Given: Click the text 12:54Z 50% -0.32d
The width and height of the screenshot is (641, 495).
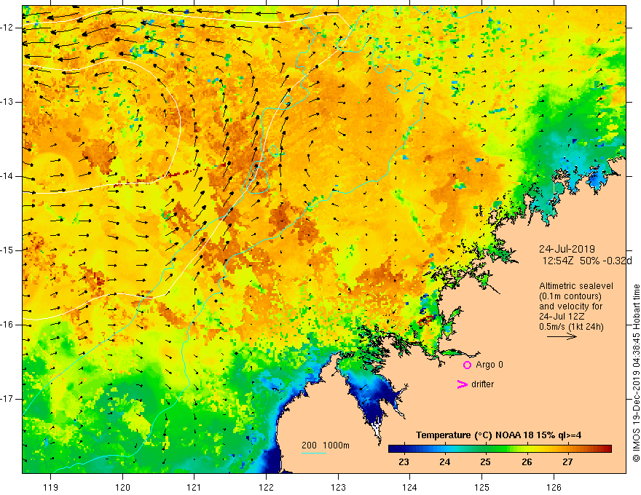Looking at the screenshot, I should tap(587, 261).
